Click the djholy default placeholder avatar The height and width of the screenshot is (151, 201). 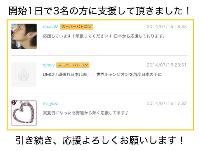coord(24,75)
